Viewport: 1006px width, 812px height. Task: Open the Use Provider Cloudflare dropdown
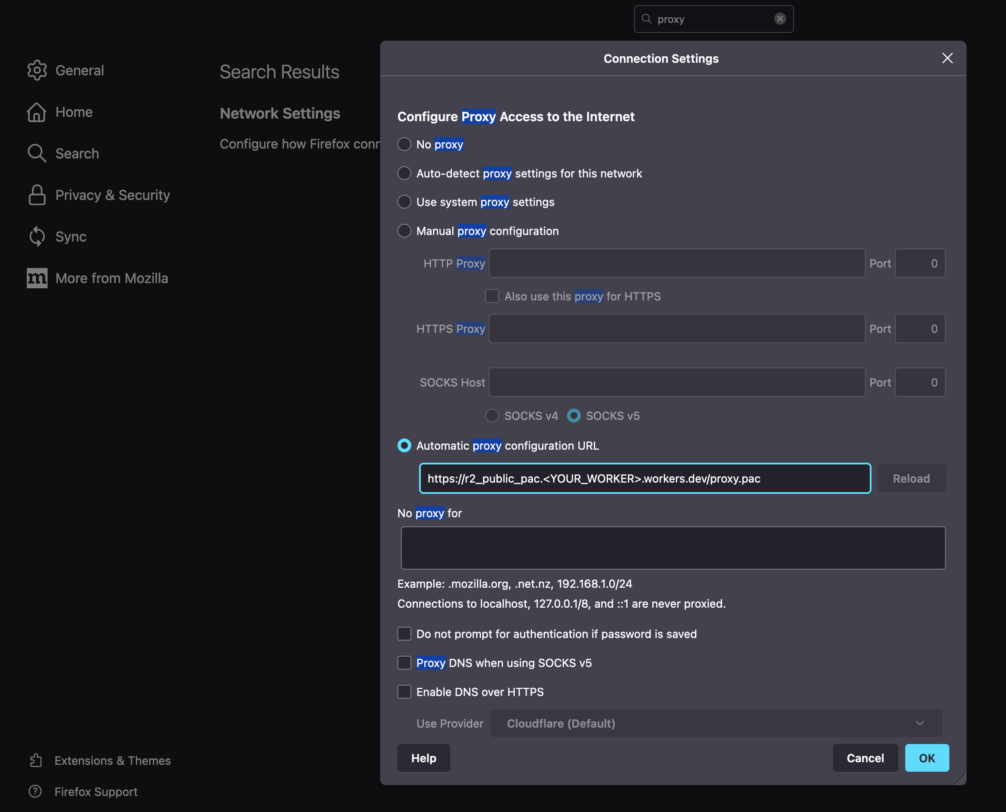[x=715, y=723]
